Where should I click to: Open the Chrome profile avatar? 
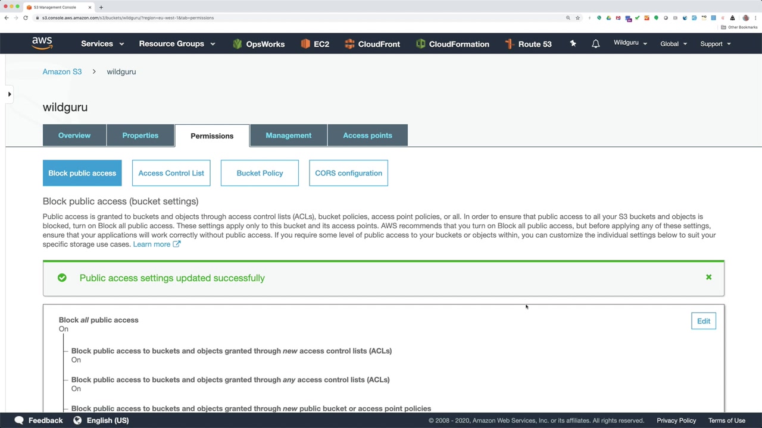point(746,18)
